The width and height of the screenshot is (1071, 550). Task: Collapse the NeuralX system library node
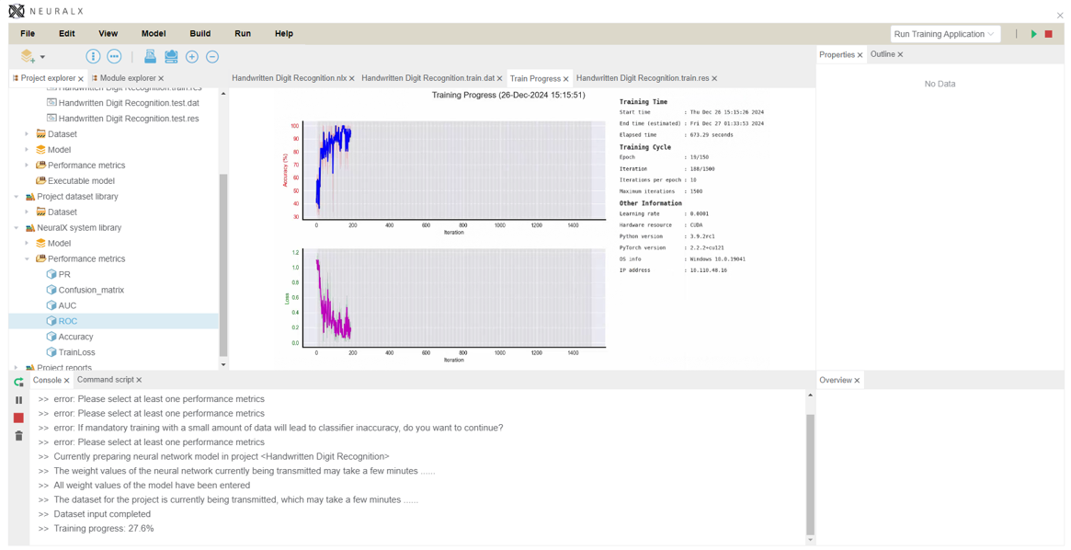[17, 228]
